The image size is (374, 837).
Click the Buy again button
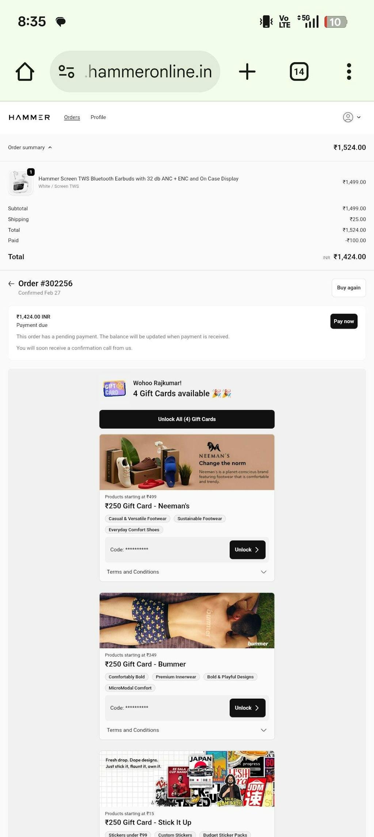pos(348,288)
